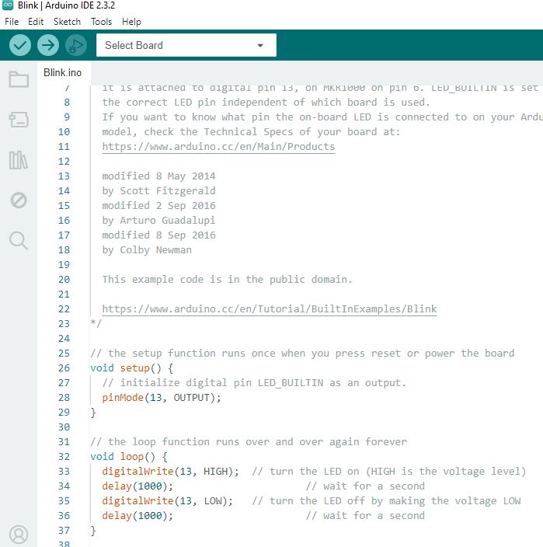Click 'pinMode(13, OUTPUT);' code line
The image size is (543, 547).
162,397
